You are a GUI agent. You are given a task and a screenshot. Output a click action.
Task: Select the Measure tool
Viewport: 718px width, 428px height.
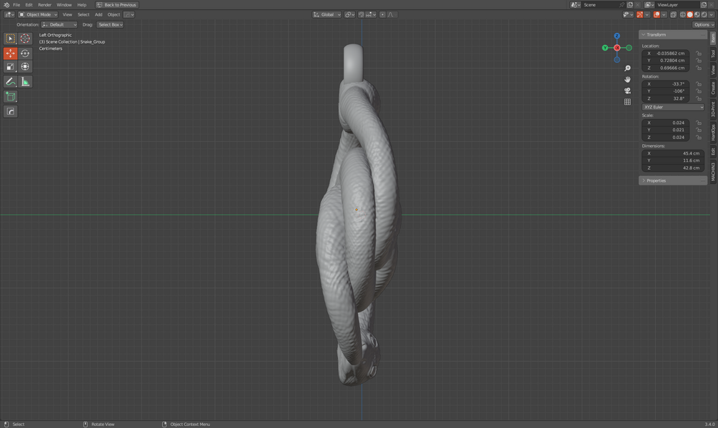click(x=25, y=82)
